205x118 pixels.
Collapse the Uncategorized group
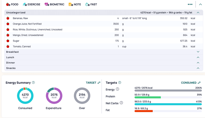198,13
